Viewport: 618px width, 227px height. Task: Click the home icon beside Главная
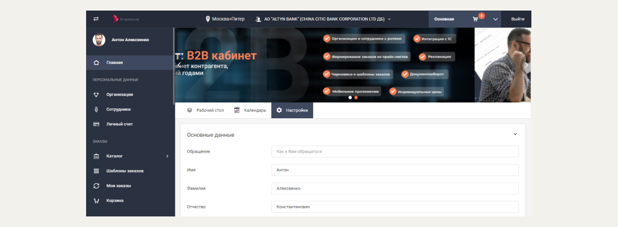pos(96,63)
